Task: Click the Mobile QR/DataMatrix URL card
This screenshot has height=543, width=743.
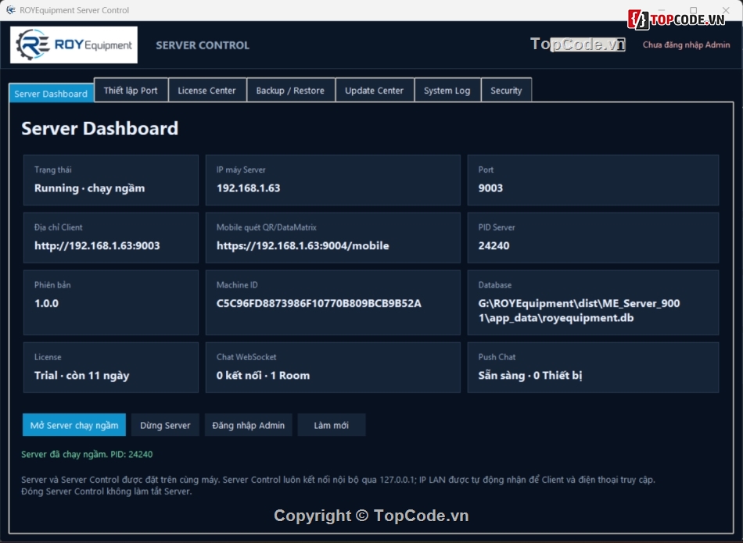Action: 332,238
